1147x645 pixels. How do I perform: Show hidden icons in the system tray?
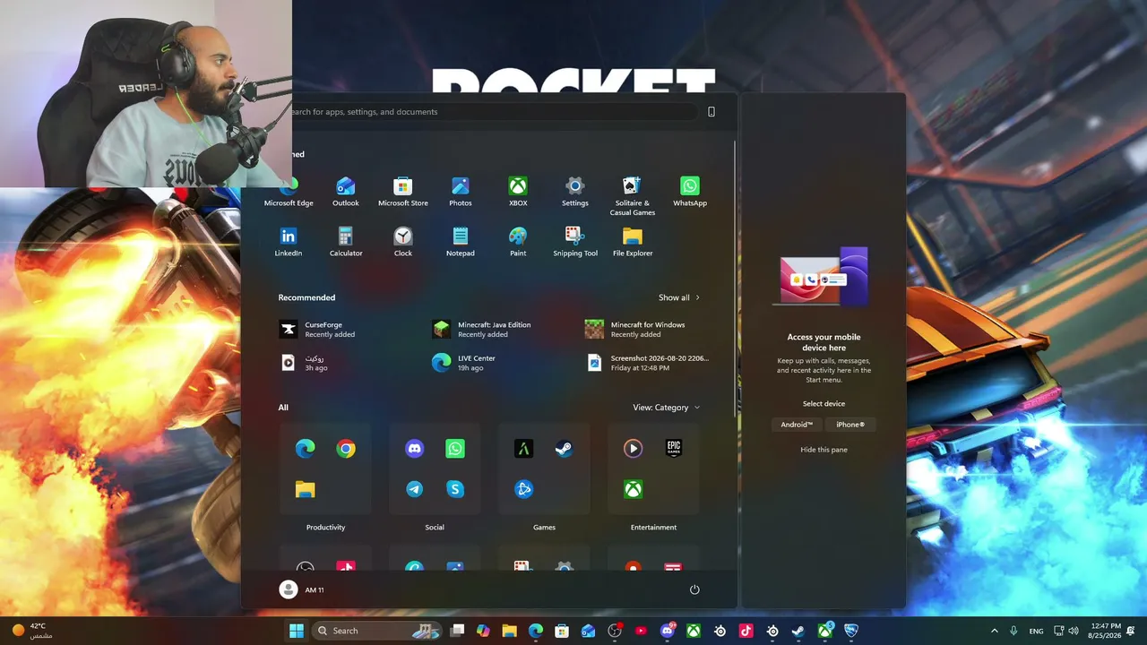pyautogui.click(x=994, y=631)
